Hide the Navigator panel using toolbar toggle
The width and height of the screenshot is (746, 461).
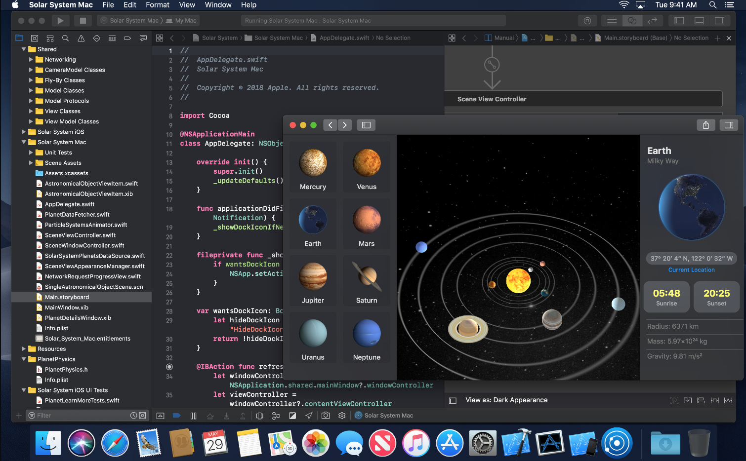[679, 21]
